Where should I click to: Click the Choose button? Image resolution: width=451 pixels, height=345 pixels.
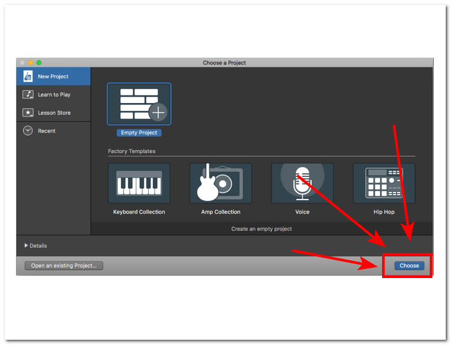pos(409,265)
